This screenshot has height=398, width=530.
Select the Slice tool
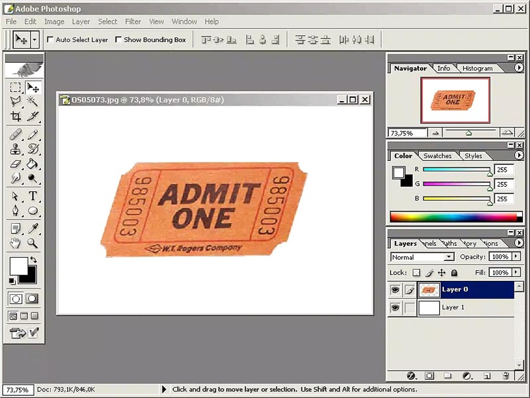33,116
